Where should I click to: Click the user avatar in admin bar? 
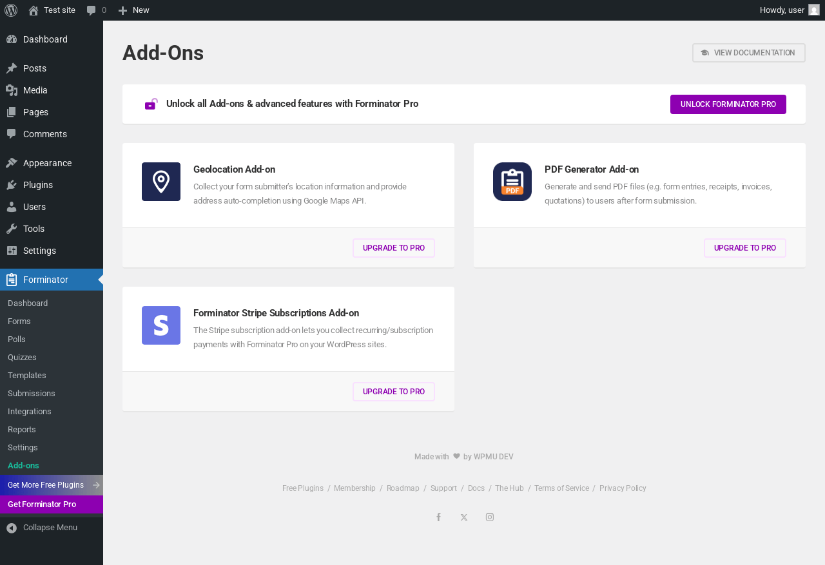pyautogui.click(x=814, y=10)
